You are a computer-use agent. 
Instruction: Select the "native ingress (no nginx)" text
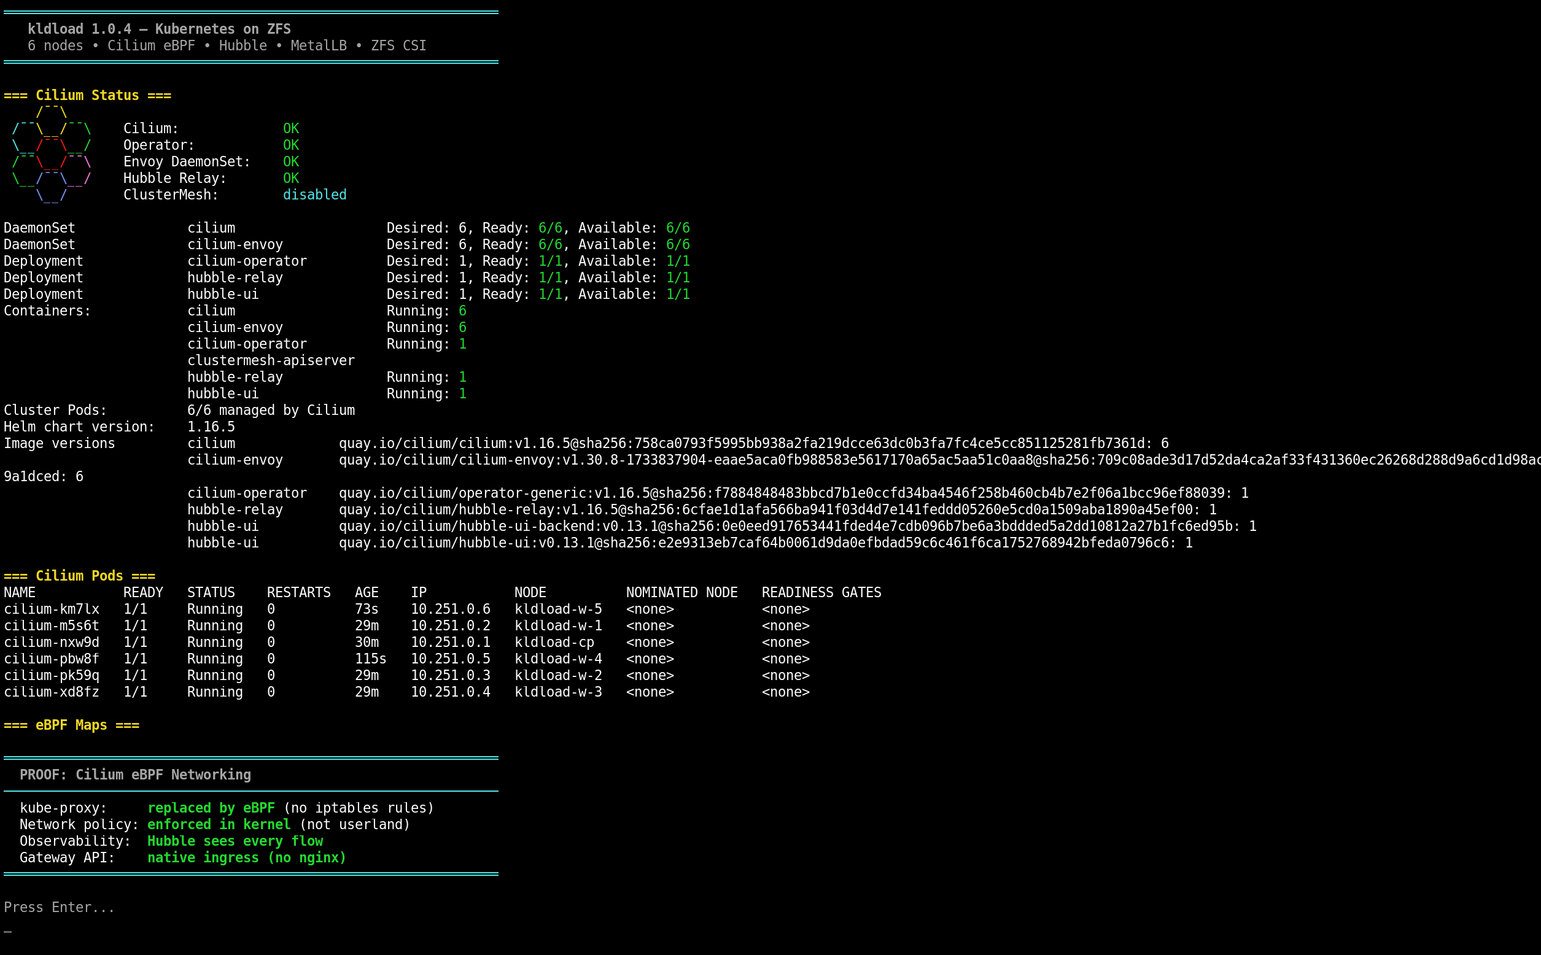point(247,858)
